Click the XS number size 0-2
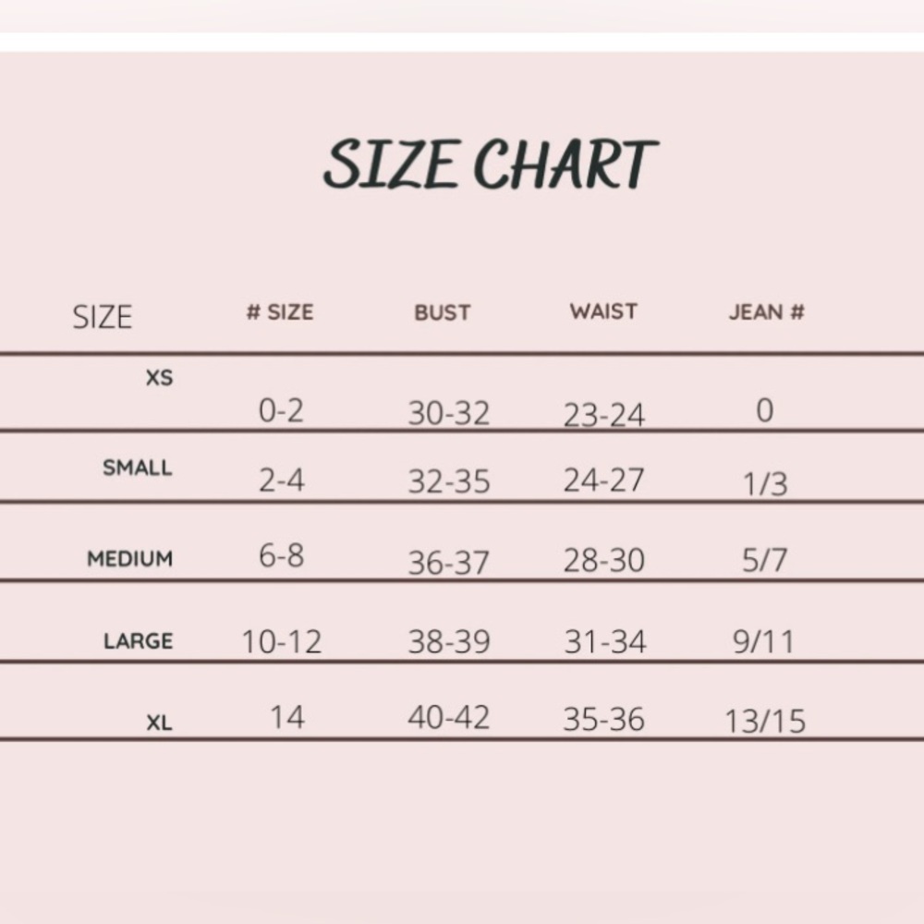The height and width of the screenshot is (924, 924). click(281, 411)
